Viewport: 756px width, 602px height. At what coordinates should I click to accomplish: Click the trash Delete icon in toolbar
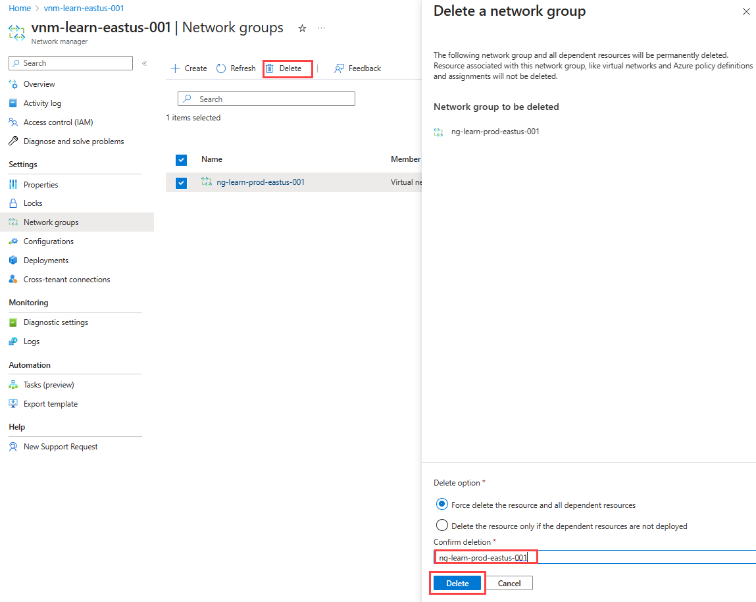(270, 68)
